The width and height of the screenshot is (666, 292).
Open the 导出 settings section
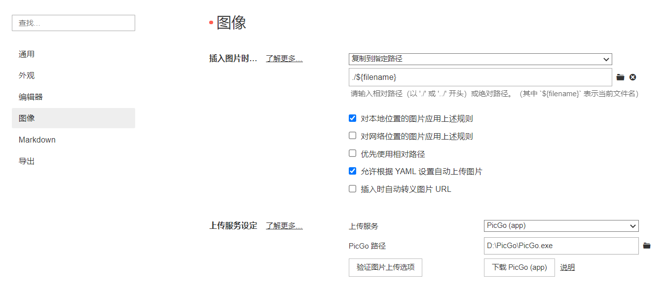click(x=27, y=161)
